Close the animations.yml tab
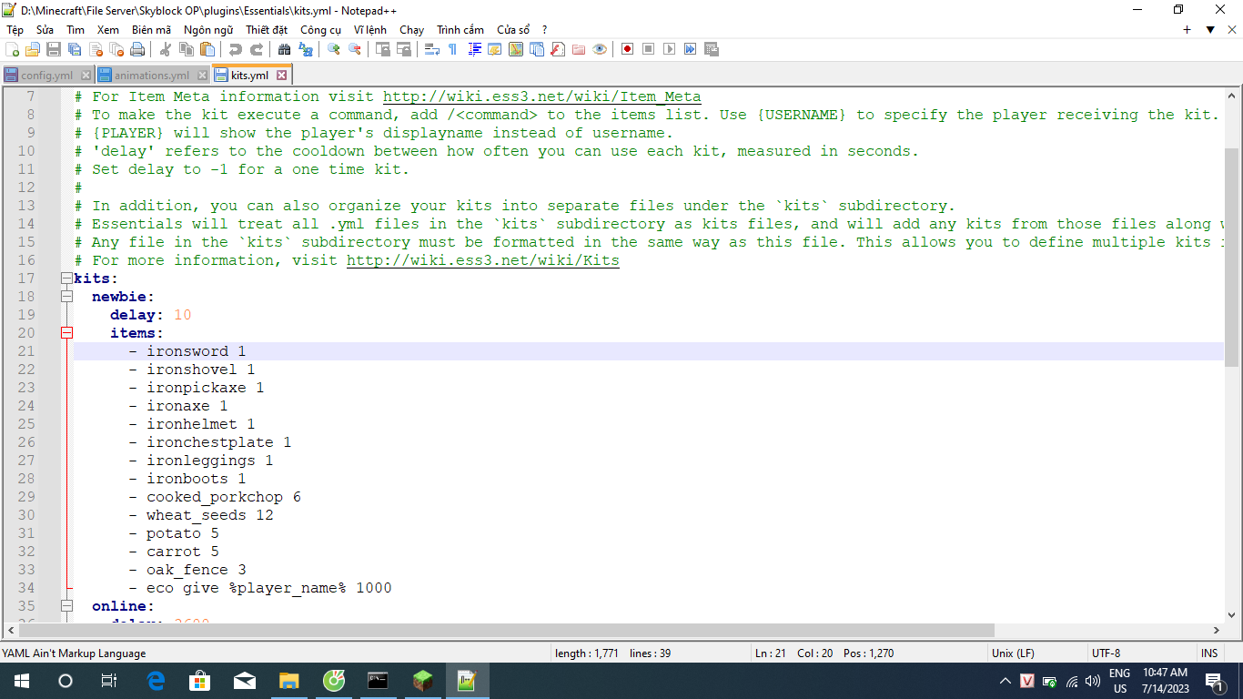This screenshot has width=1243, height=699. click(203, 76)
